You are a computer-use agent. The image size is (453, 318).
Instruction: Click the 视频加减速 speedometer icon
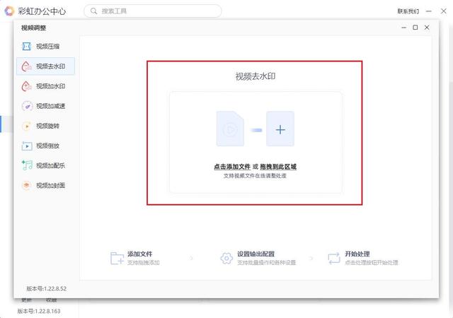pyautogui.click(x=27, y=106)
